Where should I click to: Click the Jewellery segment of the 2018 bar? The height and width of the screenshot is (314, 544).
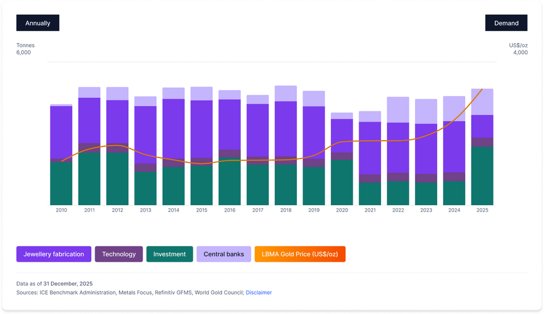point(286,128)
